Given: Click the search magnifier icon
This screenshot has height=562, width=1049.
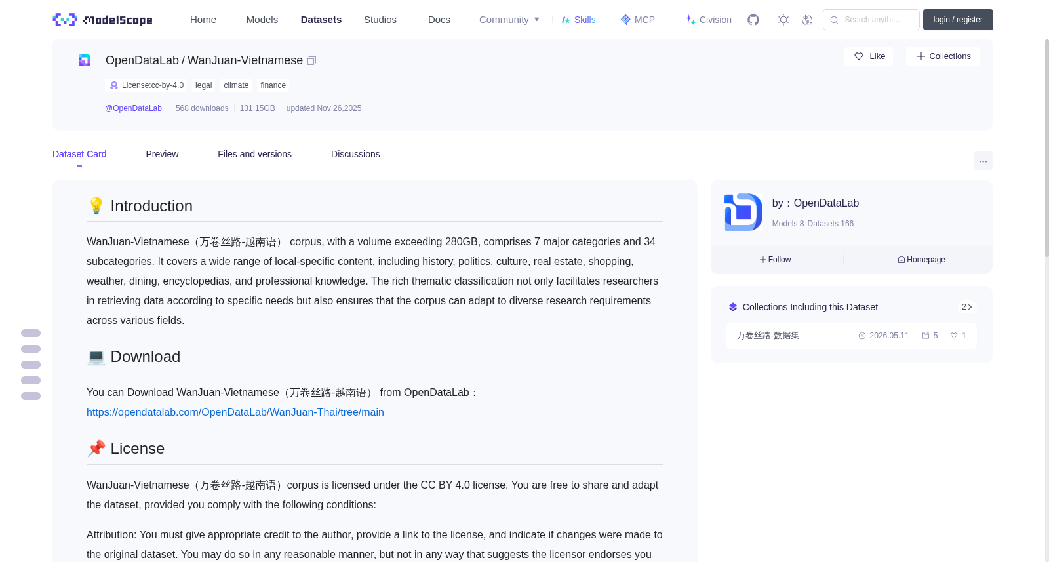Looking at the screenshot, I should point(834,20).
